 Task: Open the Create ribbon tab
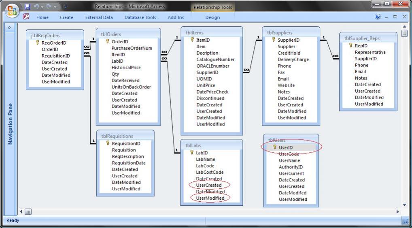pyautogui.click(x=66, y=17)
